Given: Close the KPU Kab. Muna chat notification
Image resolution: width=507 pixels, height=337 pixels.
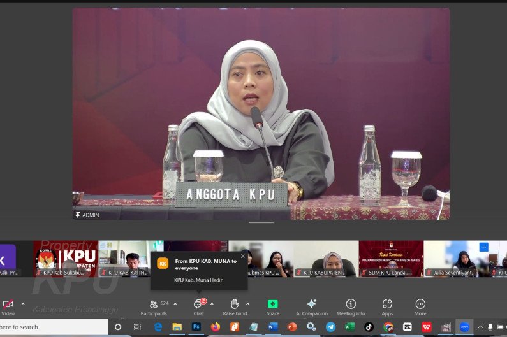Looking at the screenshot, I should [x=242, y=256].
